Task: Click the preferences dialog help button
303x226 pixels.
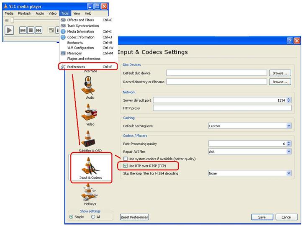Action: (x=290, y=41)
